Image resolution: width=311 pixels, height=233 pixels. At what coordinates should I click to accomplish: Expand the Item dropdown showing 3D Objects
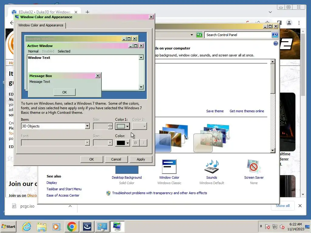tap(87, 126)
